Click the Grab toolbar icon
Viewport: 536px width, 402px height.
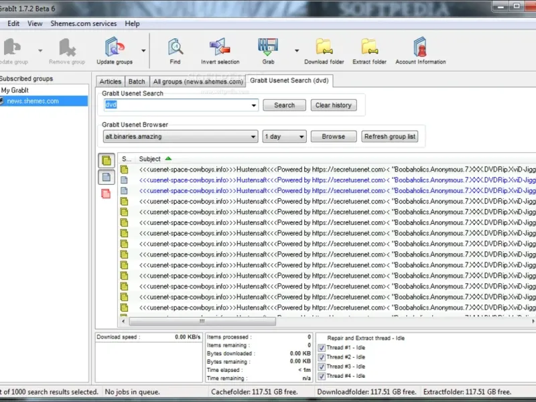pos(268,47)
